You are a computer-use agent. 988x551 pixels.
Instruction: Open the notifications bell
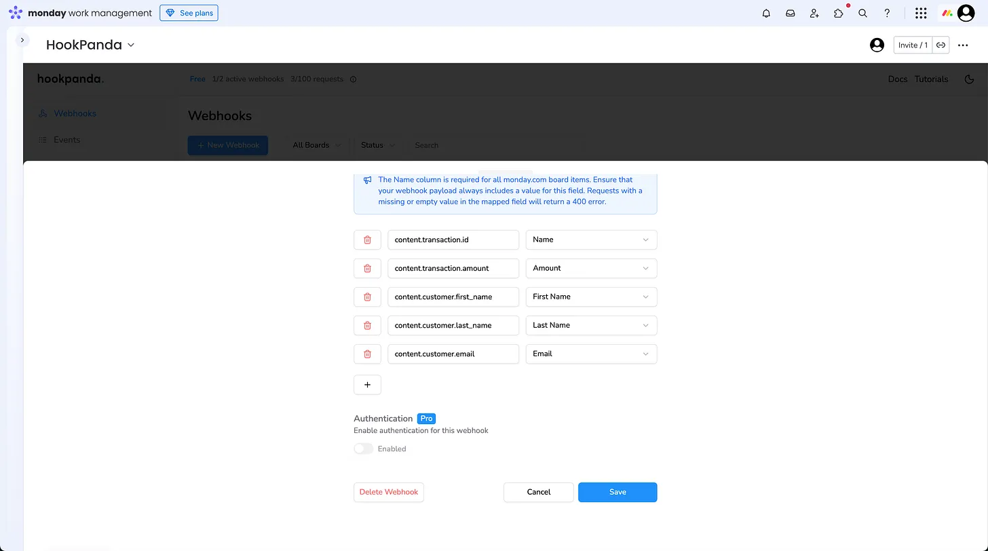766,13
